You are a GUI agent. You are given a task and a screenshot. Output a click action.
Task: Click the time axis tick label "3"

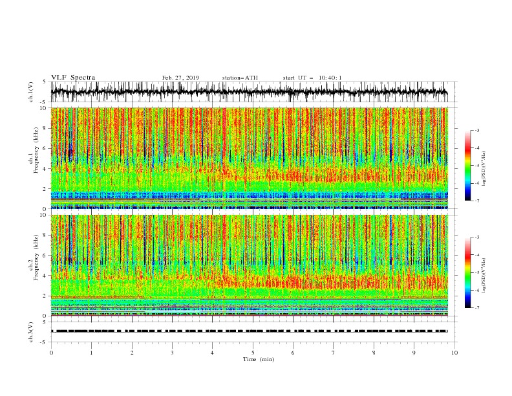click(x=173, y=353)
